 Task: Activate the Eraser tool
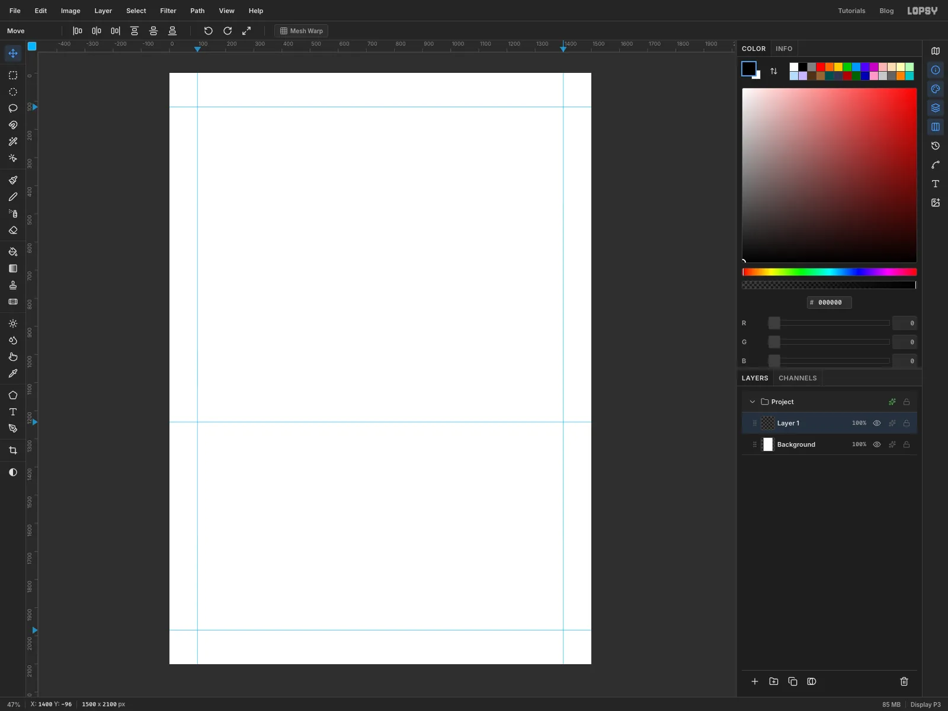(x=13, y=230)
